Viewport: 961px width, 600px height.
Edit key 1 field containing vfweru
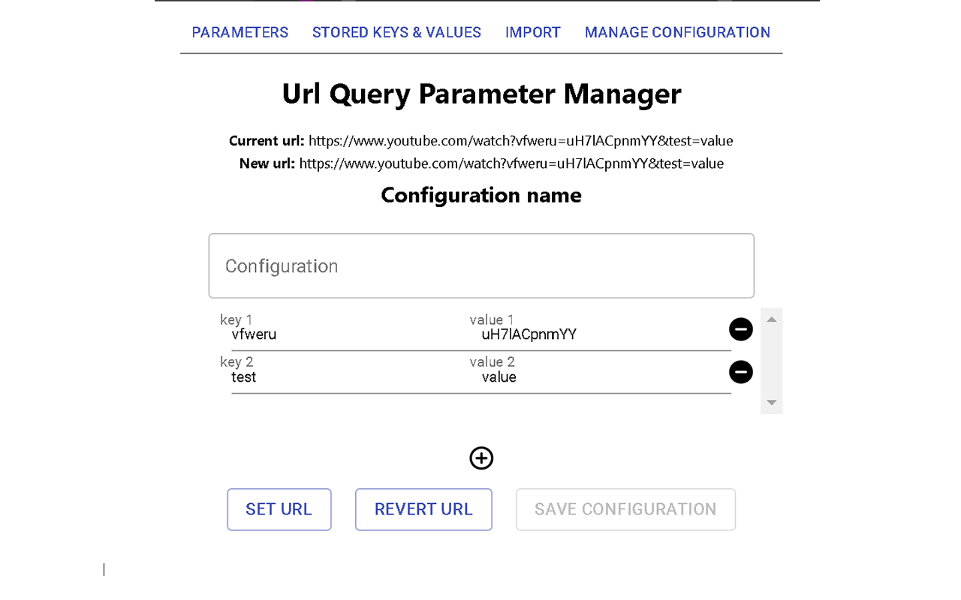[x=351, y=335]
